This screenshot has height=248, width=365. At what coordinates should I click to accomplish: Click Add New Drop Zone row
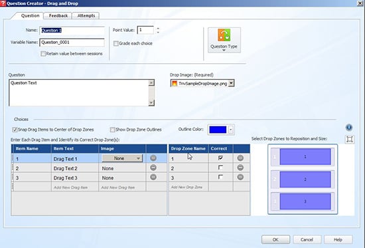(x=188, y=187)
